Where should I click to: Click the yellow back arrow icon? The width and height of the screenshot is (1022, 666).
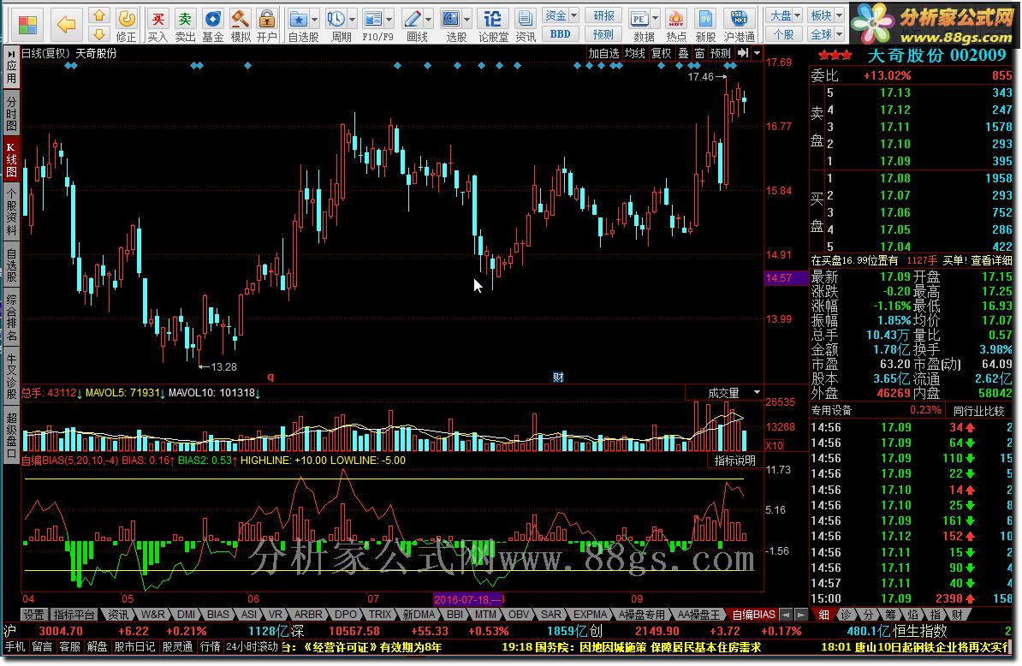pyautogui.click(x=66, y=25)
